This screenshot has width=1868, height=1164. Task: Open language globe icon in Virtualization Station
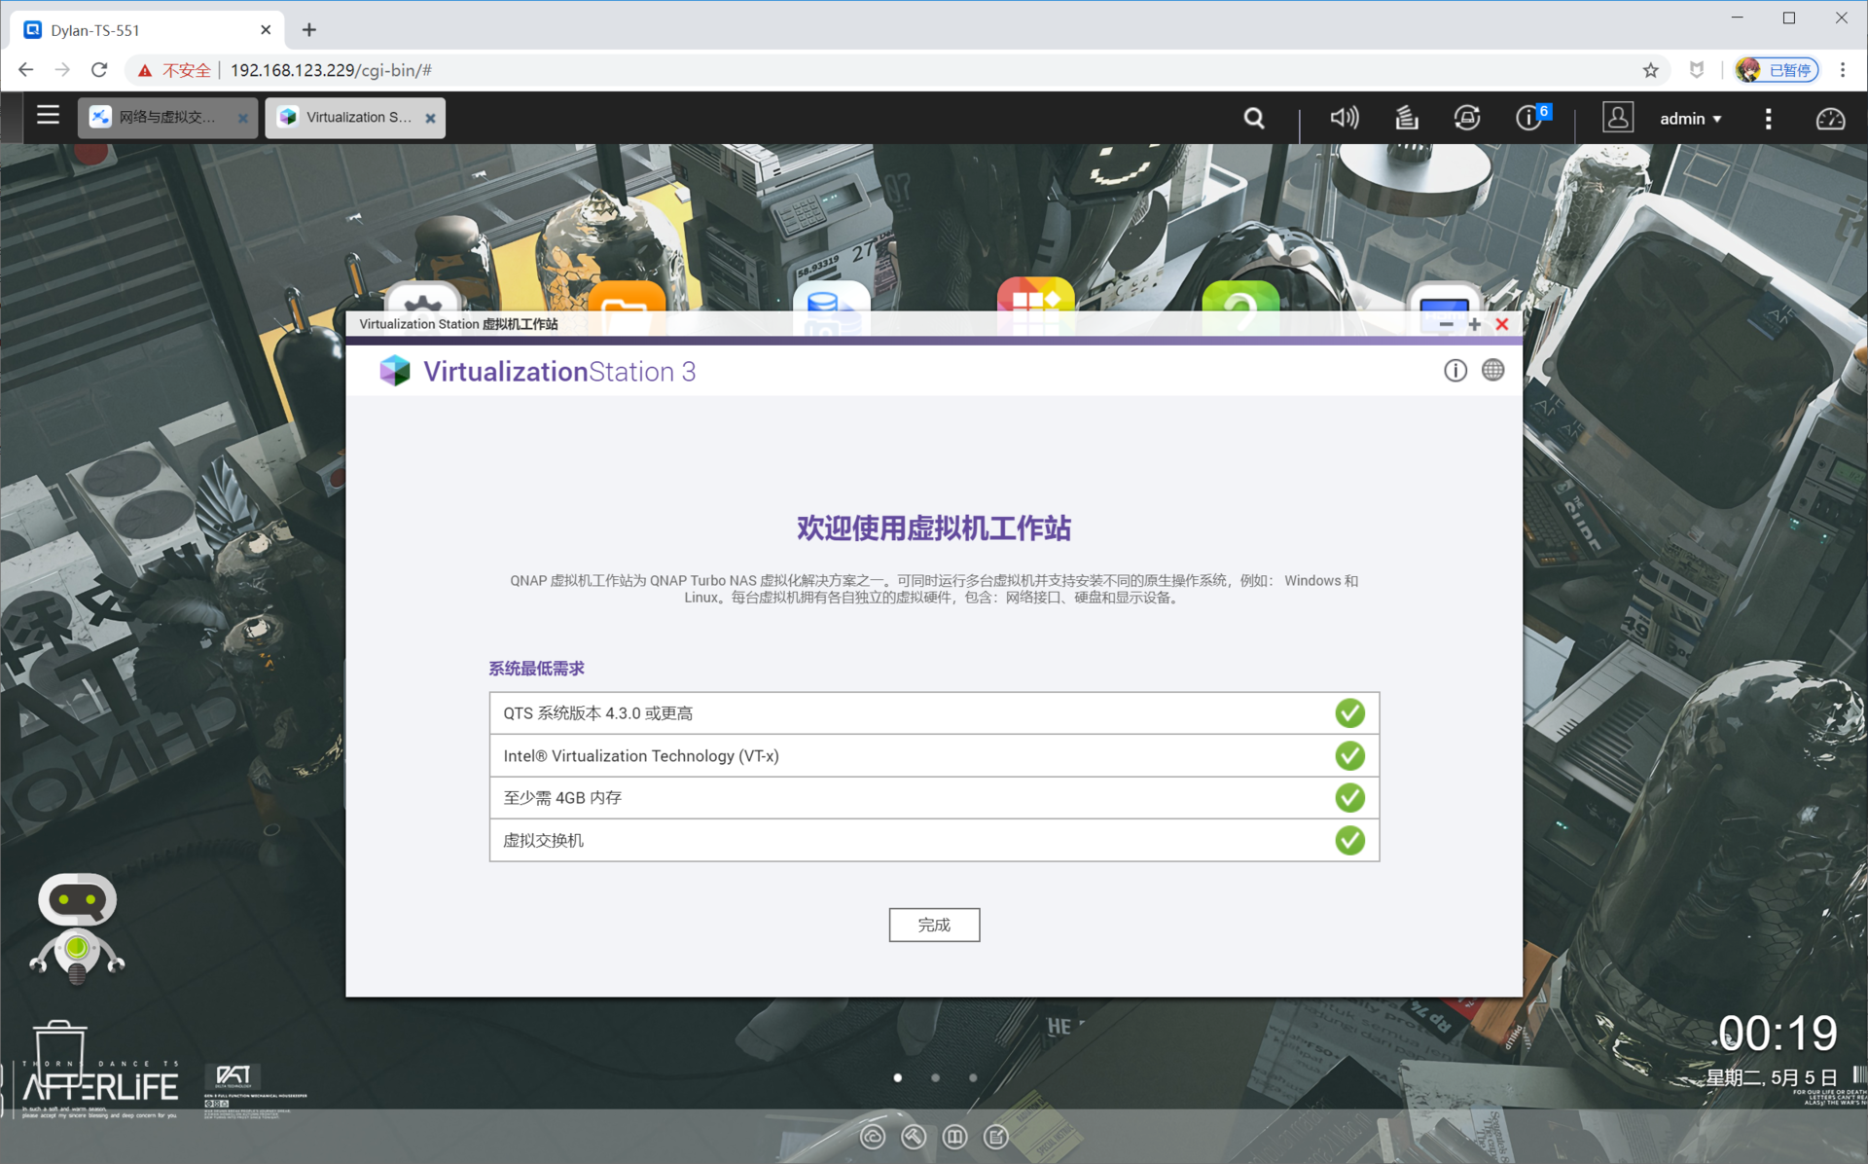[x=1492, y=371]
